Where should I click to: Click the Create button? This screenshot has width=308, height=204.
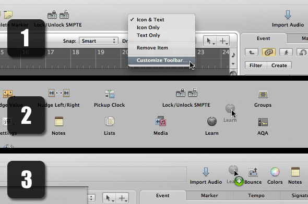pos(279,66)
